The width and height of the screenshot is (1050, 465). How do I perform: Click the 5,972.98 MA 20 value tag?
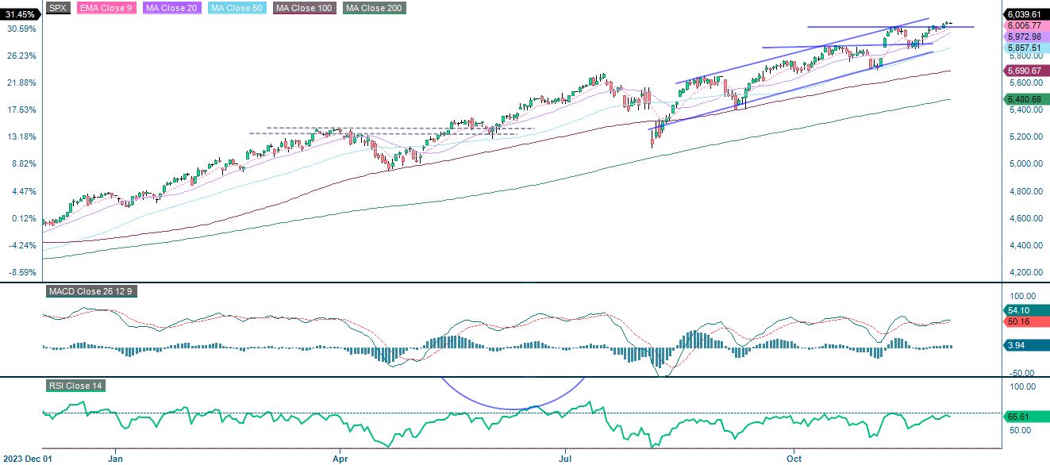point(1026,37)
